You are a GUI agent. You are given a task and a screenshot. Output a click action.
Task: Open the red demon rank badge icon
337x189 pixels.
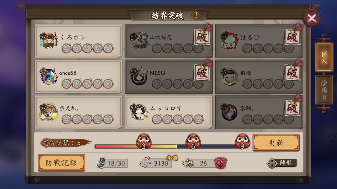coord(221,163)
